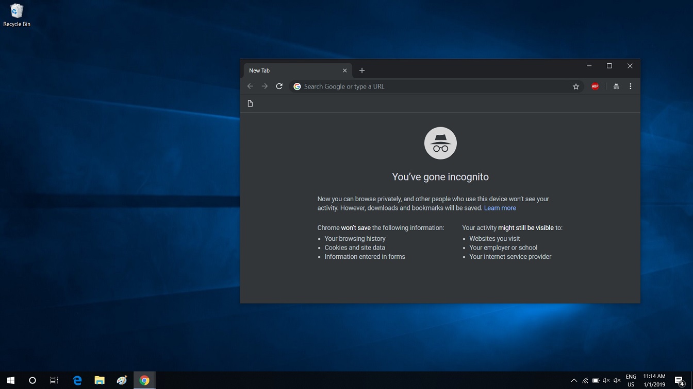Open the Adblock Plus extension icon
The image size is (693, 389).
[x=595, y=86]
